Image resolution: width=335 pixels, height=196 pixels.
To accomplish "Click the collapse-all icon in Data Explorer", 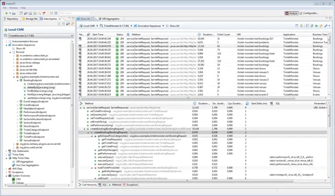I will [x=63, y=24].
